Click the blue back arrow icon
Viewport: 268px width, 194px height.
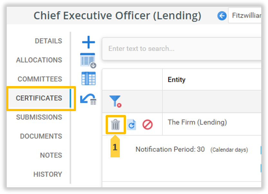point(222,15)
